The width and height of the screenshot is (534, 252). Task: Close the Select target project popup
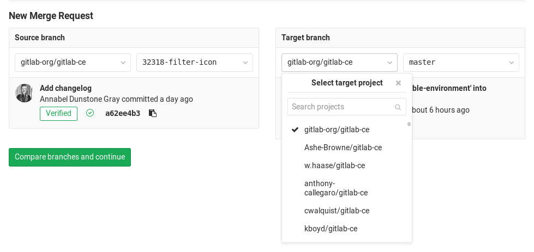398,83
